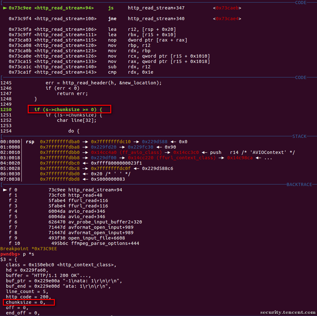Click the pwndbg prompt command line

coord(17,254)
